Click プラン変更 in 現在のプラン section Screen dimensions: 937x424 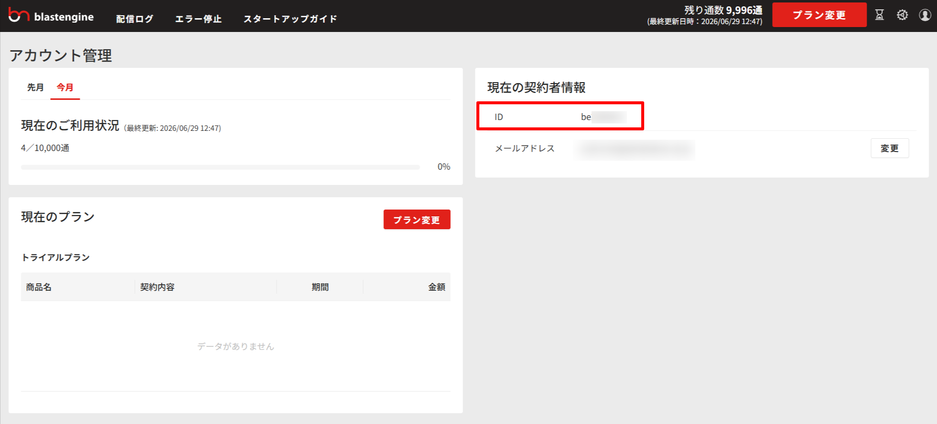point(417,219)
